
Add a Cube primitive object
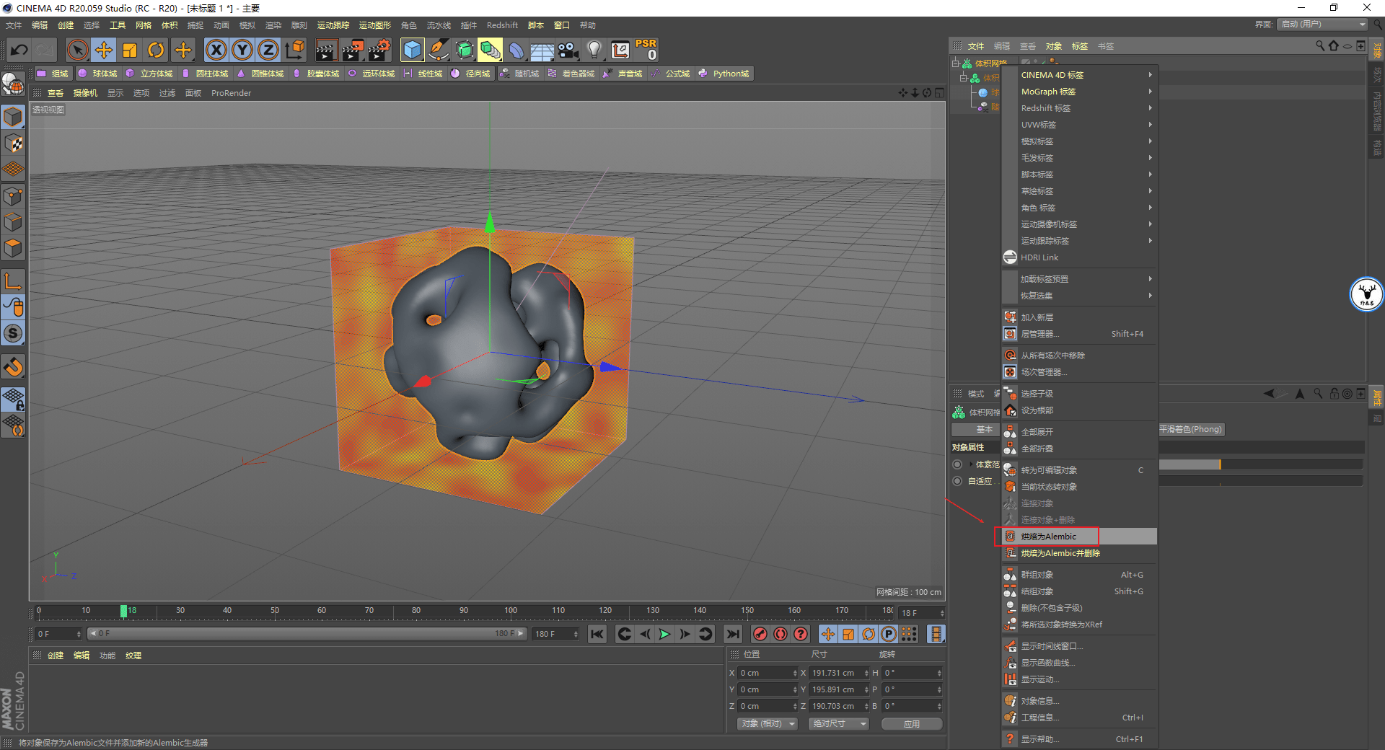point(412,50)
